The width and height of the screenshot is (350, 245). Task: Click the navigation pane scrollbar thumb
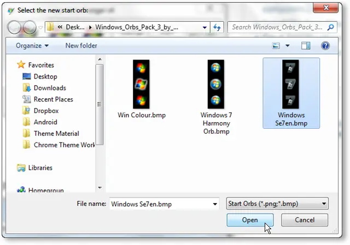100,104
